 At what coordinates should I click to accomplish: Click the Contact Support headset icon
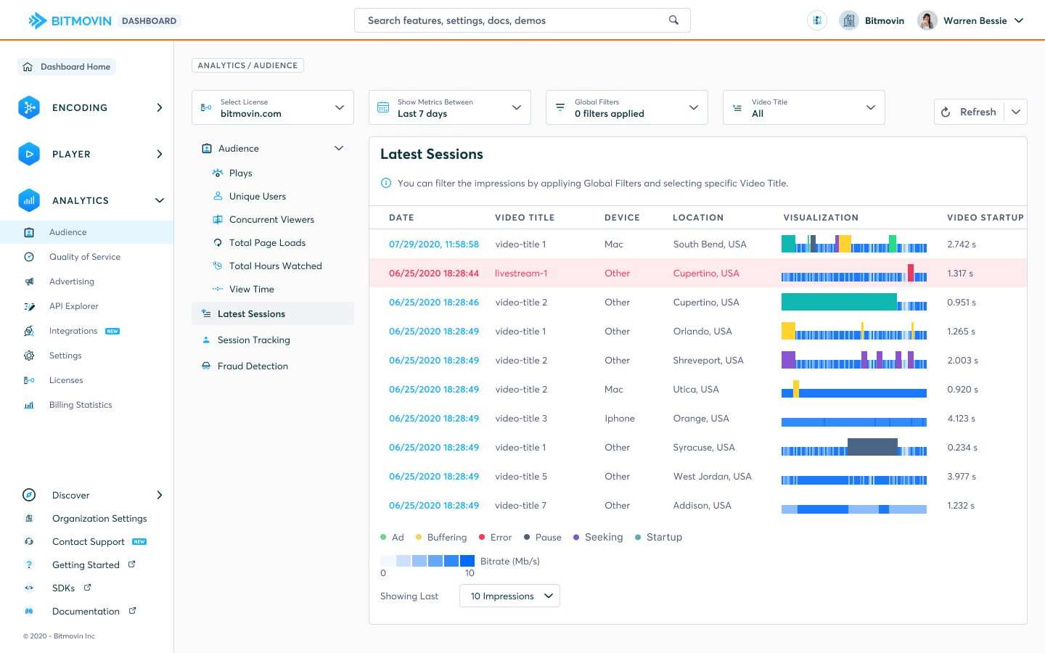coord(29,541)
